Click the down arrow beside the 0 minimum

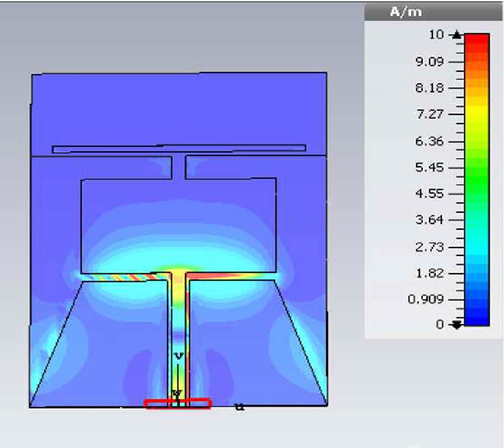click(457, 325)
